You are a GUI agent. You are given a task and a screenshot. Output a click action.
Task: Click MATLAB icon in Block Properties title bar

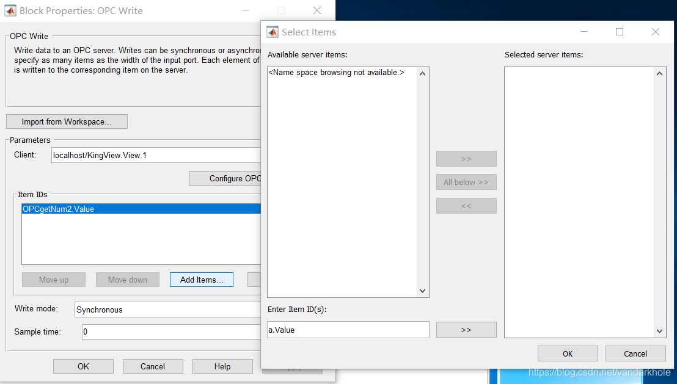pos(10,11)
